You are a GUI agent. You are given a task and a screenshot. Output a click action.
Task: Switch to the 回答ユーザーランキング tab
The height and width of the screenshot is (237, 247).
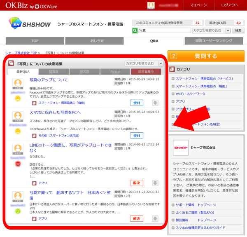click(x=214, y=41)
